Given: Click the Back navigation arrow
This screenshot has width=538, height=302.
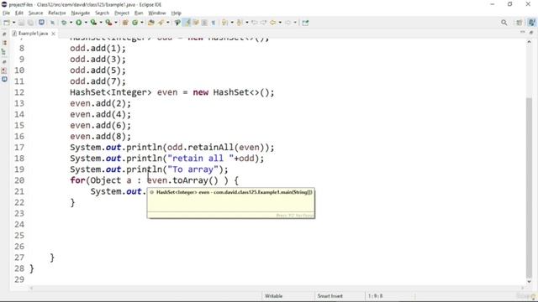Looking at the screenshot, I should click(272, 23).
